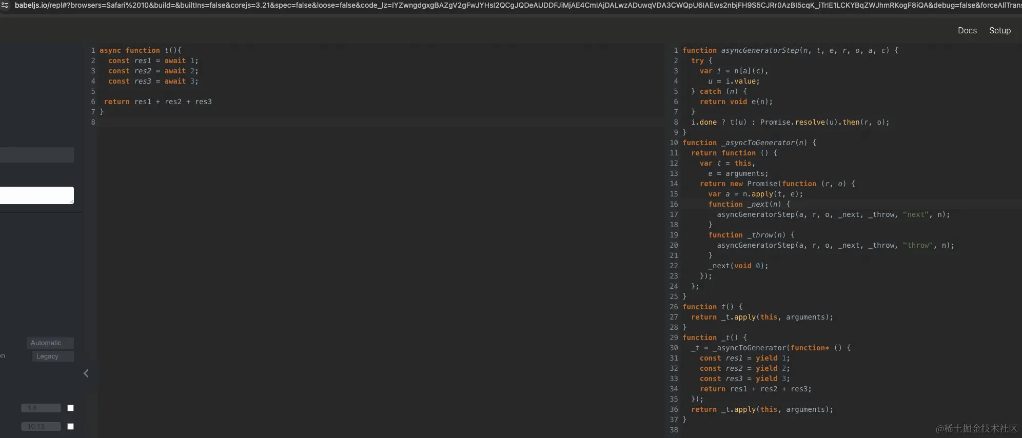Click asyncGeneratorStep name on output line 1
1022x438 pixels.
tap(760, 50)
